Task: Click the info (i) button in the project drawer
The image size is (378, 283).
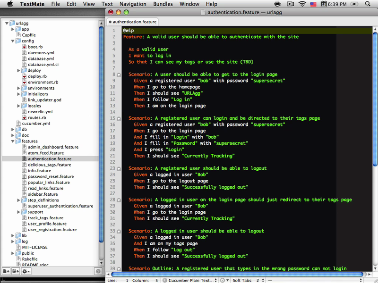Action: point(98,271)
